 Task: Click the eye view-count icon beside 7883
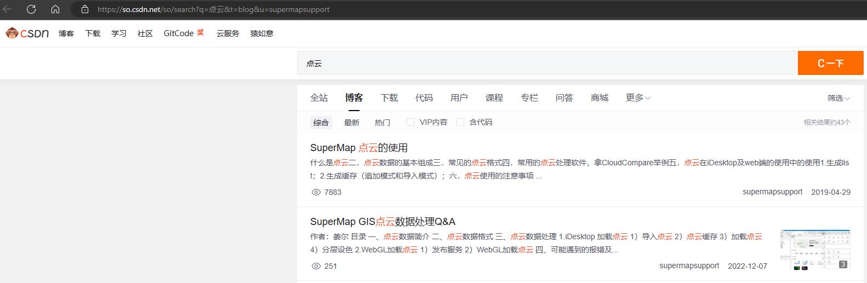coord(316,192)
